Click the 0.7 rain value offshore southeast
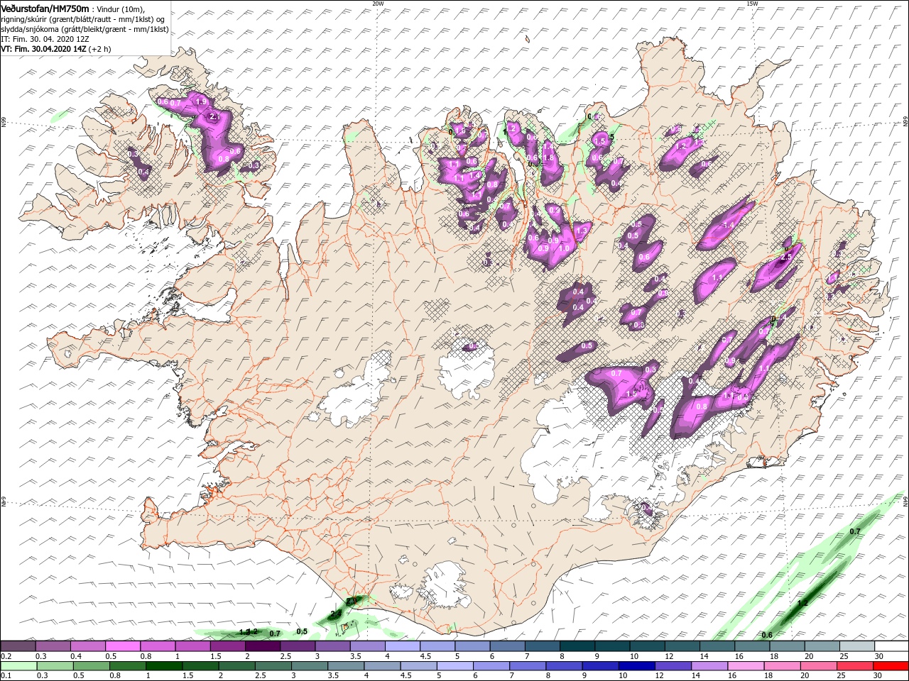Image resolution: width=909 pixels, height=681 pixels. tap(855, 531)
